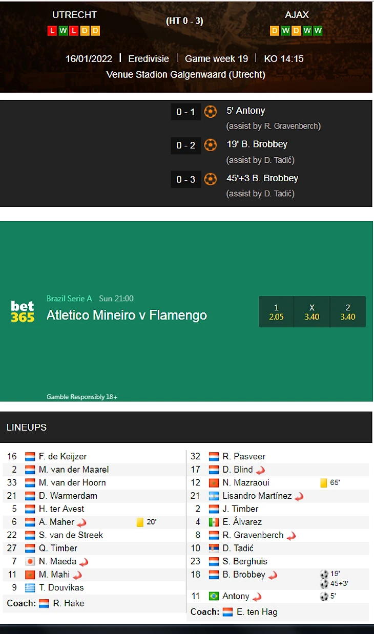The image size is (374, 634).
Task: Open B. Brobbey in the Ajax lineup
Action: (x=244, y=575)
